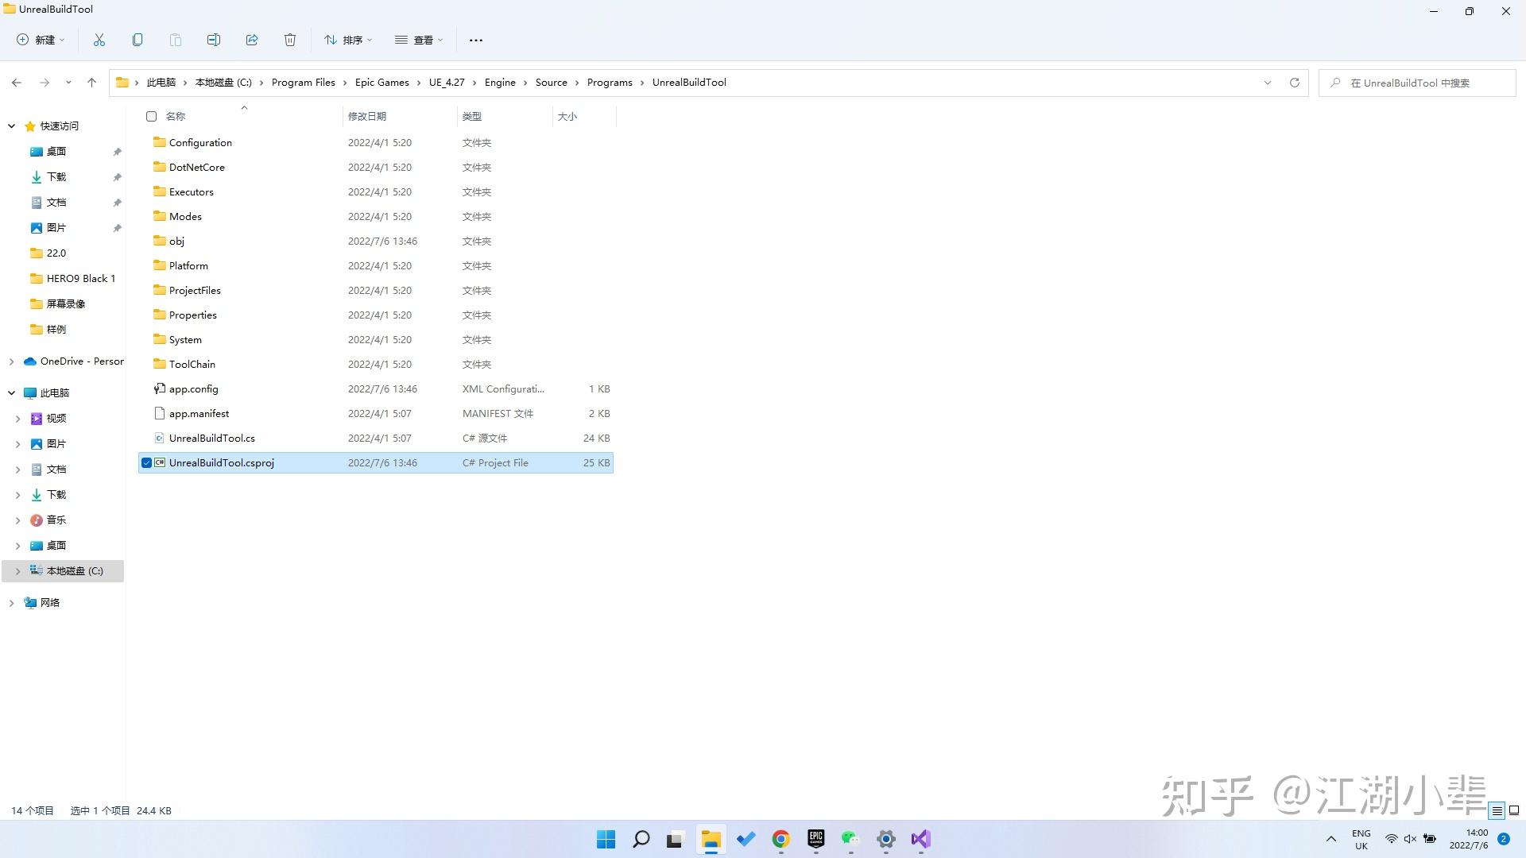Delete the selected file using the trash icon
1526x858 pixels.
click(289, 40)
